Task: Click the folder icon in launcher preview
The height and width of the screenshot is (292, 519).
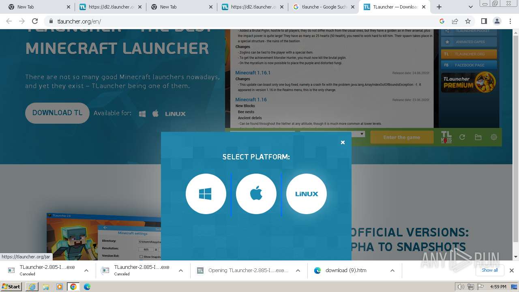Action: [x=478, y=137]
